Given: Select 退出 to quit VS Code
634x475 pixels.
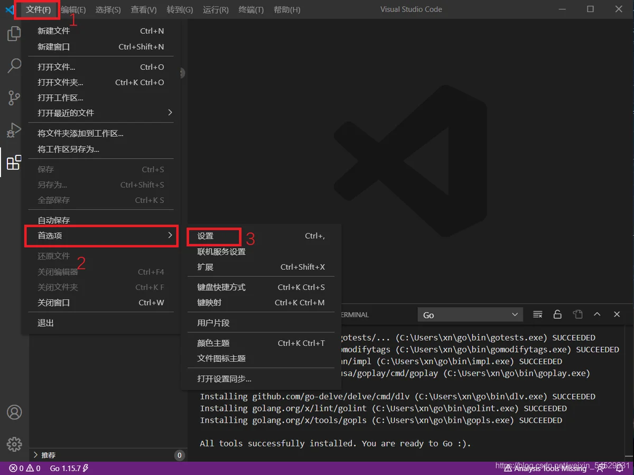Looking at the screenshot, I should pyautogui.click(x=101, y=323).
